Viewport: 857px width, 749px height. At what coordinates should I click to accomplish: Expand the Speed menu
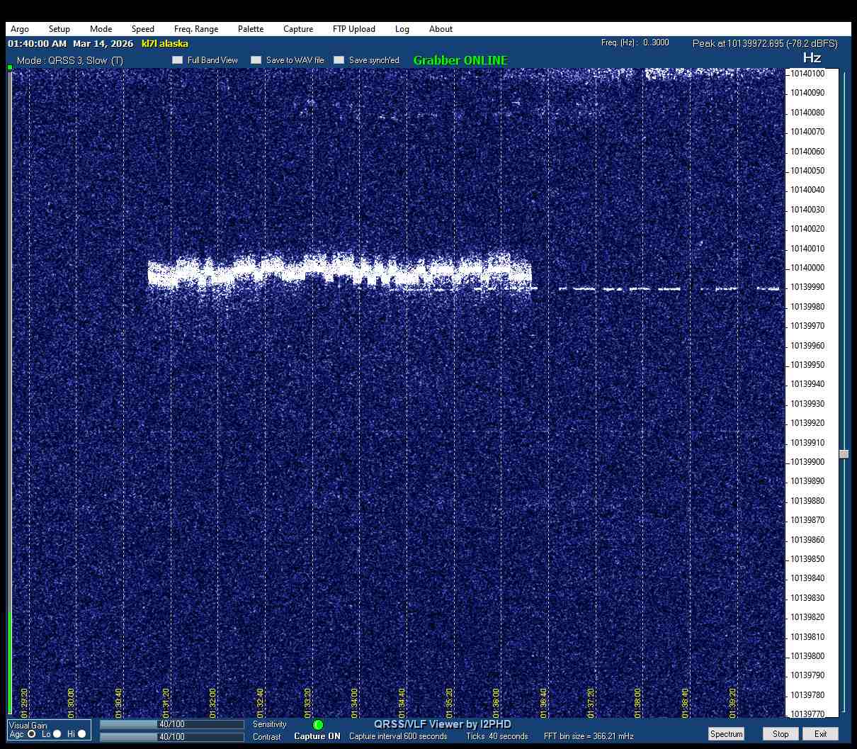click(142, 29)
